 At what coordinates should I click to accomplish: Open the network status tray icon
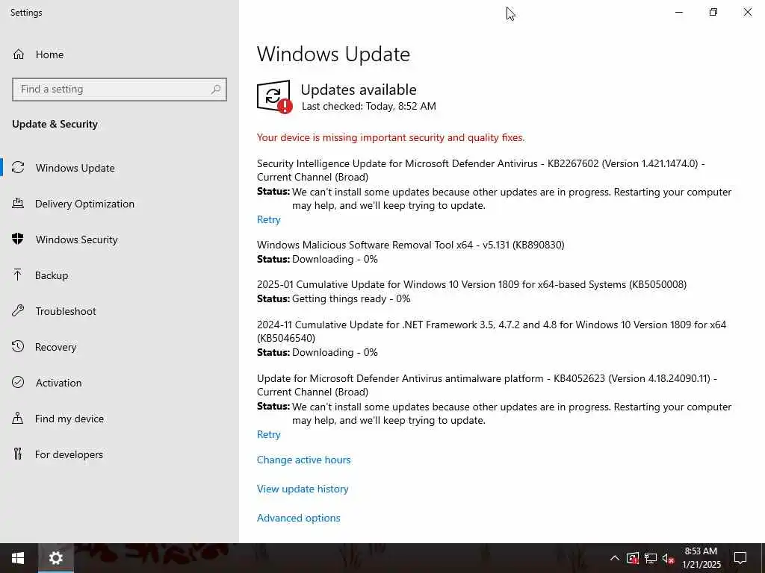pyautogui.click(x=651, y=558)
